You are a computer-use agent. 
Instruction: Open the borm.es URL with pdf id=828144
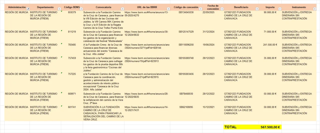point(147,46)
